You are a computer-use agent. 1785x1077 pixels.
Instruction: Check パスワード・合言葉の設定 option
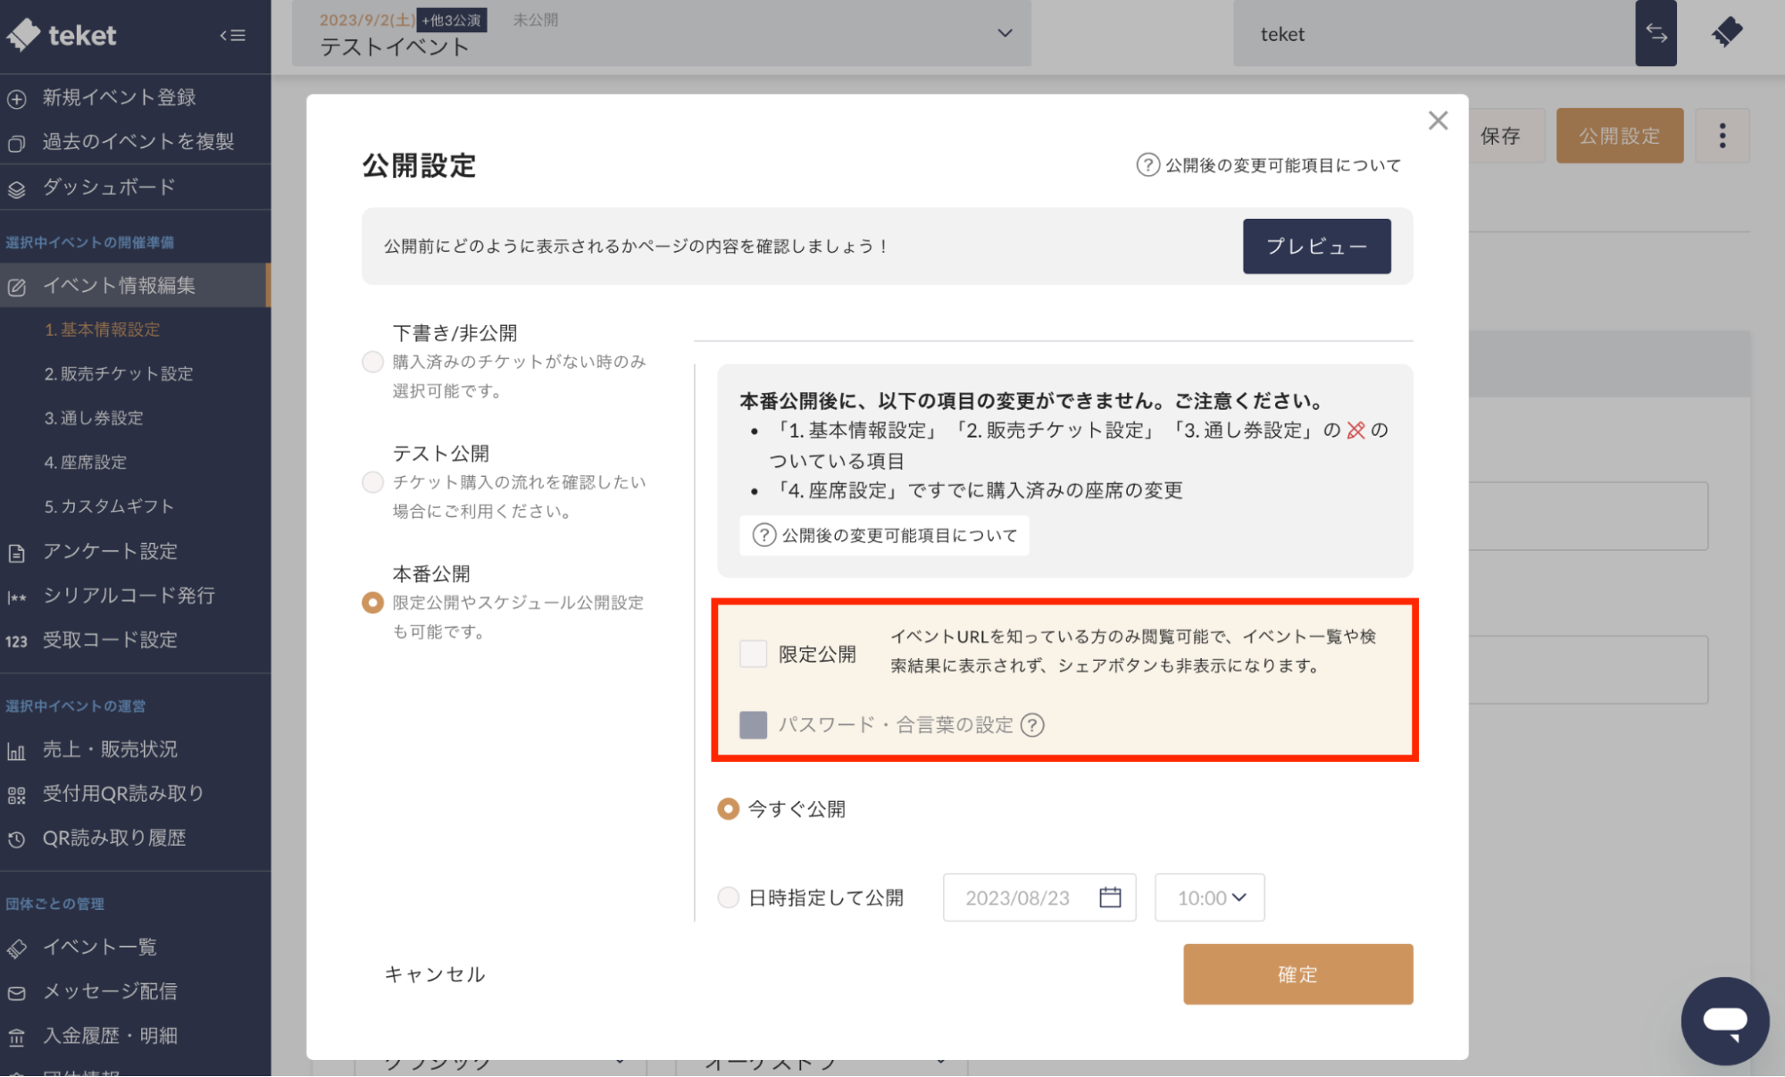coord(753,724)
